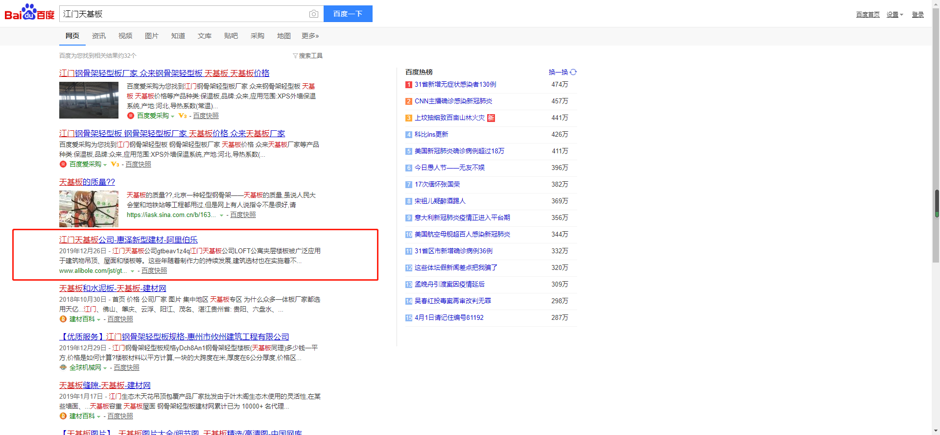Switch to the 视频 tab
This screenshot has height=435, width=940.
click(x=125, y=36)
